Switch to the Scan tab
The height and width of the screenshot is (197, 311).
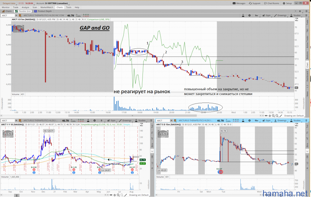tap(35, 7)
